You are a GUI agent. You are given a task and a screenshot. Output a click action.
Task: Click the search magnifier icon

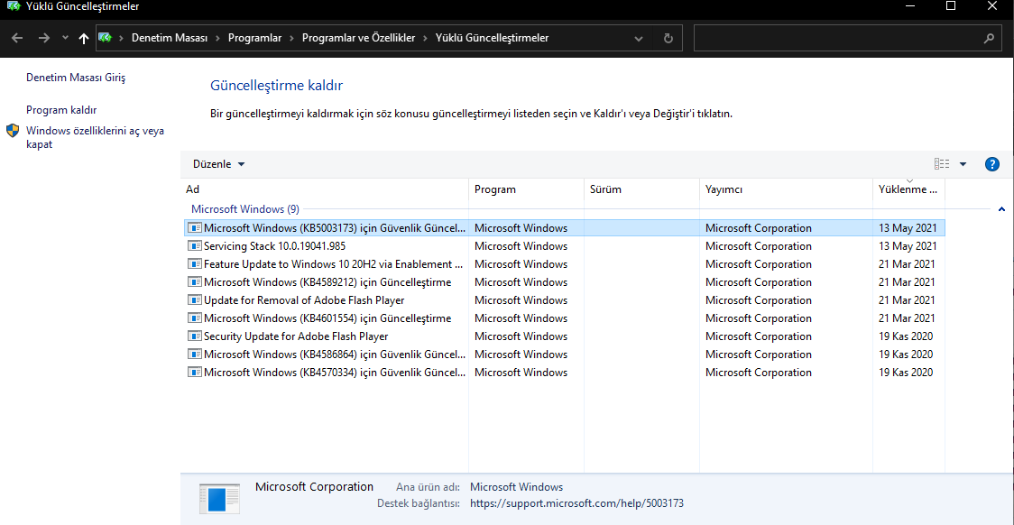pos(989,39)
